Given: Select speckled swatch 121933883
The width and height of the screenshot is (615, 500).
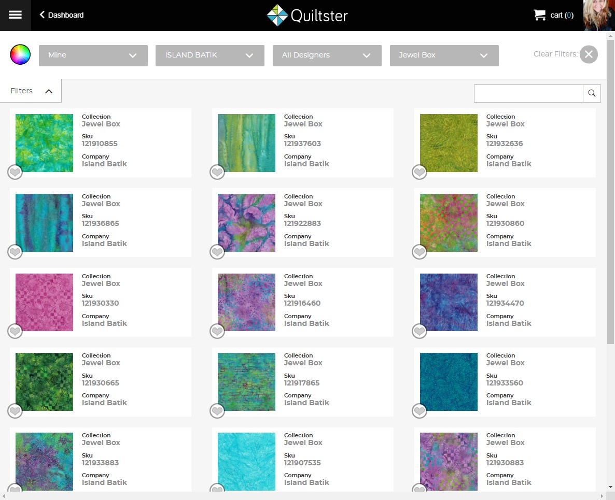Looking at the screenshot, I should coord(44,462).
